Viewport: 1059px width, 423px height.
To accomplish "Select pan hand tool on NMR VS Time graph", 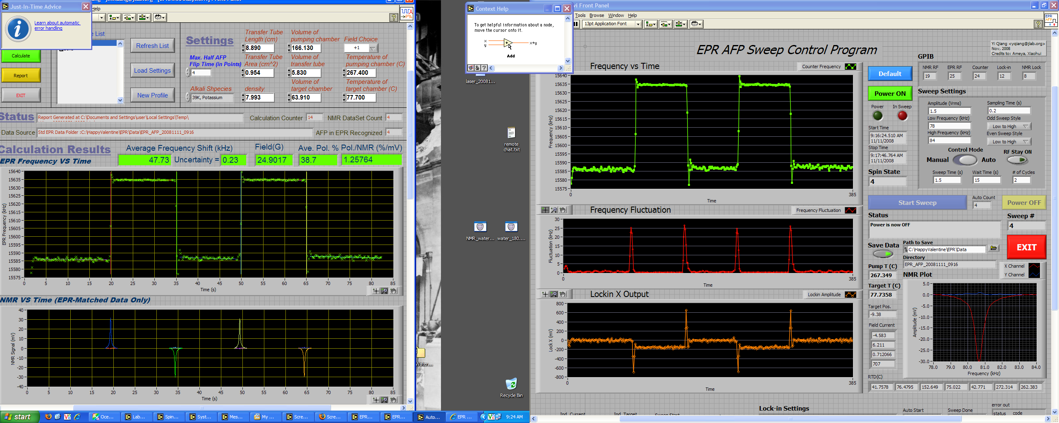I will 393,400.
